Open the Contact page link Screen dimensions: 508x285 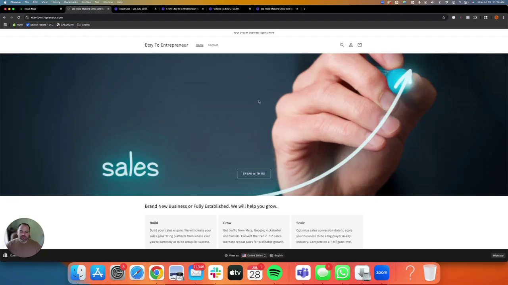click(213, 45)
